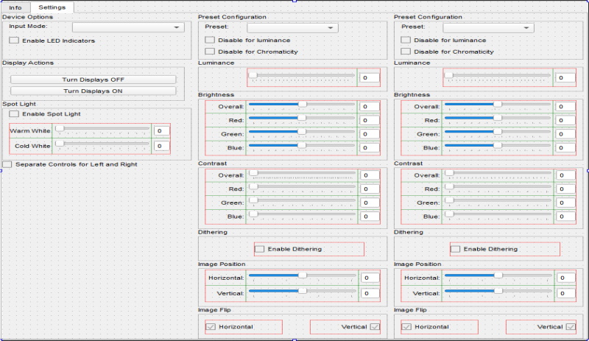Click the Turn Displays ON button
The image size is (589, 341).
point(94,91)
